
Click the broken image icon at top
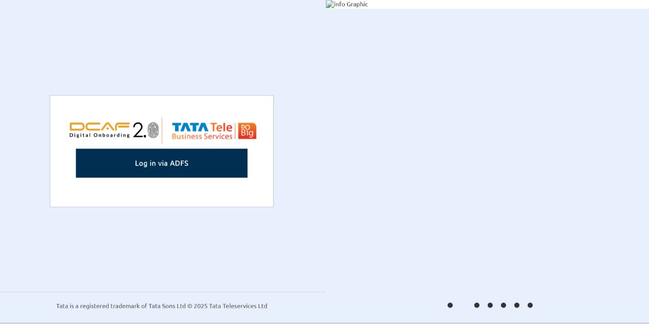point(329,4)
